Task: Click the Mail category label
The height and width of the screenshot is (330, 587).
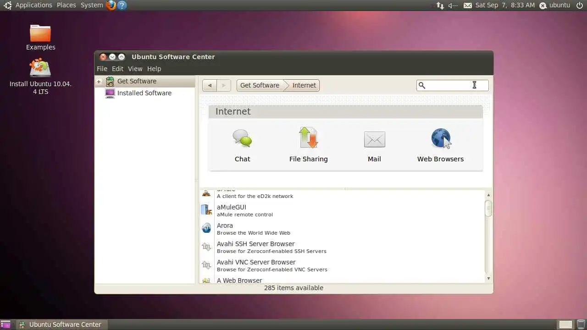Action: click(374, 159)
